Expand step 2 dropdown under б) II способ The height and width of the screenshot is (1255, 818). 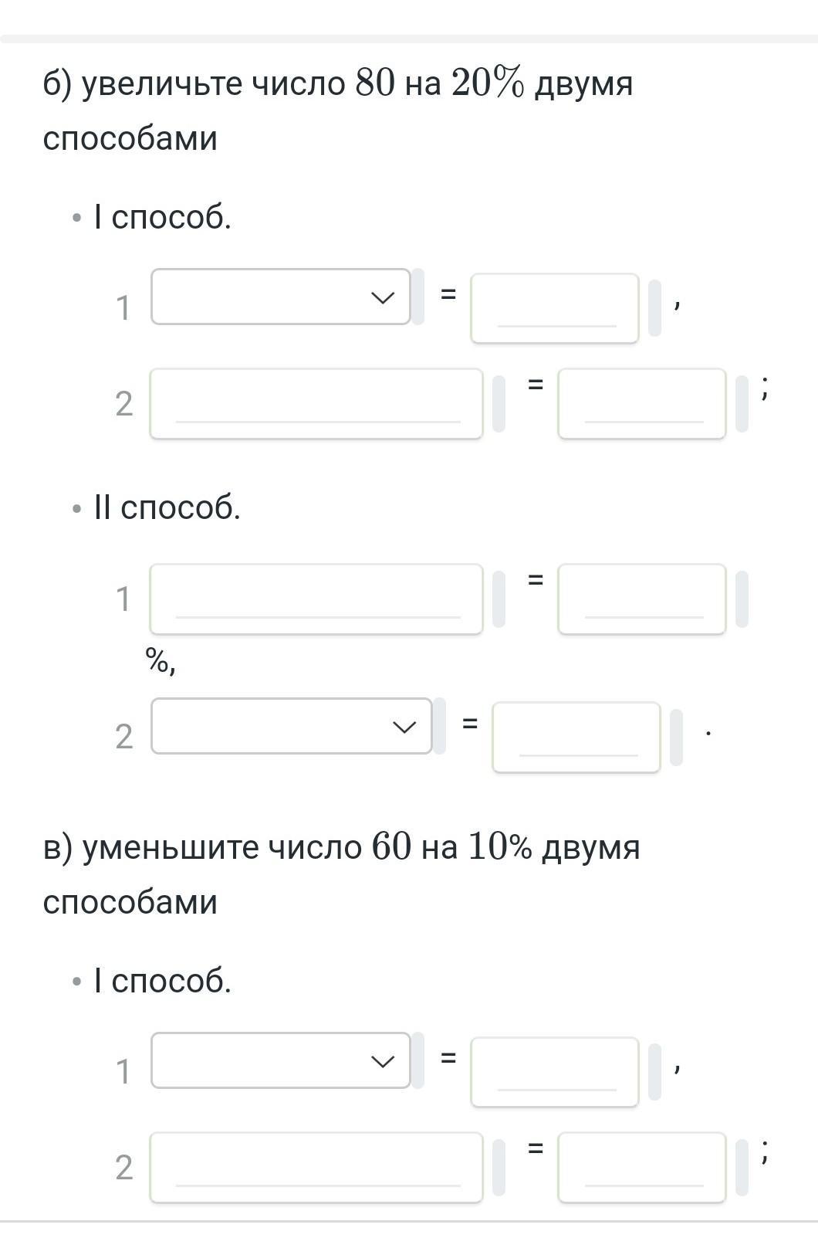point(291,726)
